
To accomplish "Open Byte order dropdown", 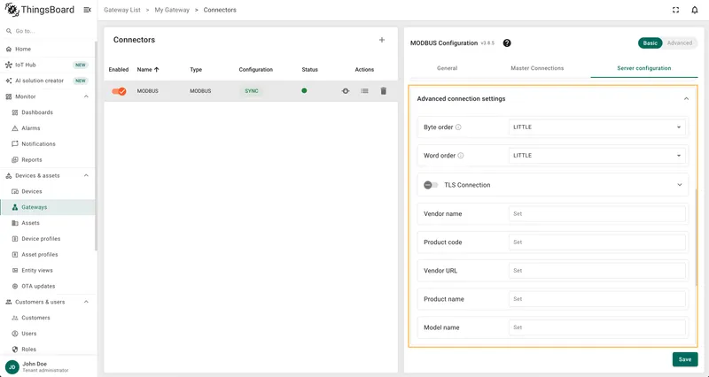I will pos(596,127).
